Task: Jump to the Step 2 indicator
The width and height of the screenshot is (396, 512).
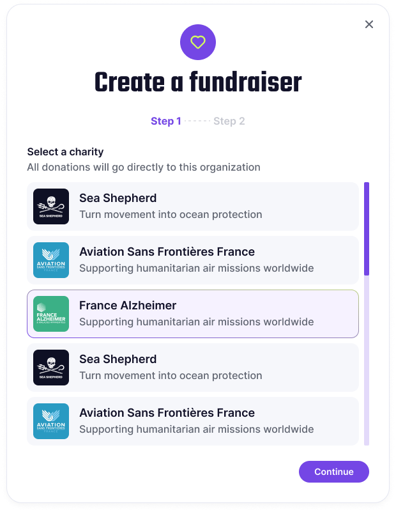Action: click(229, 121)
